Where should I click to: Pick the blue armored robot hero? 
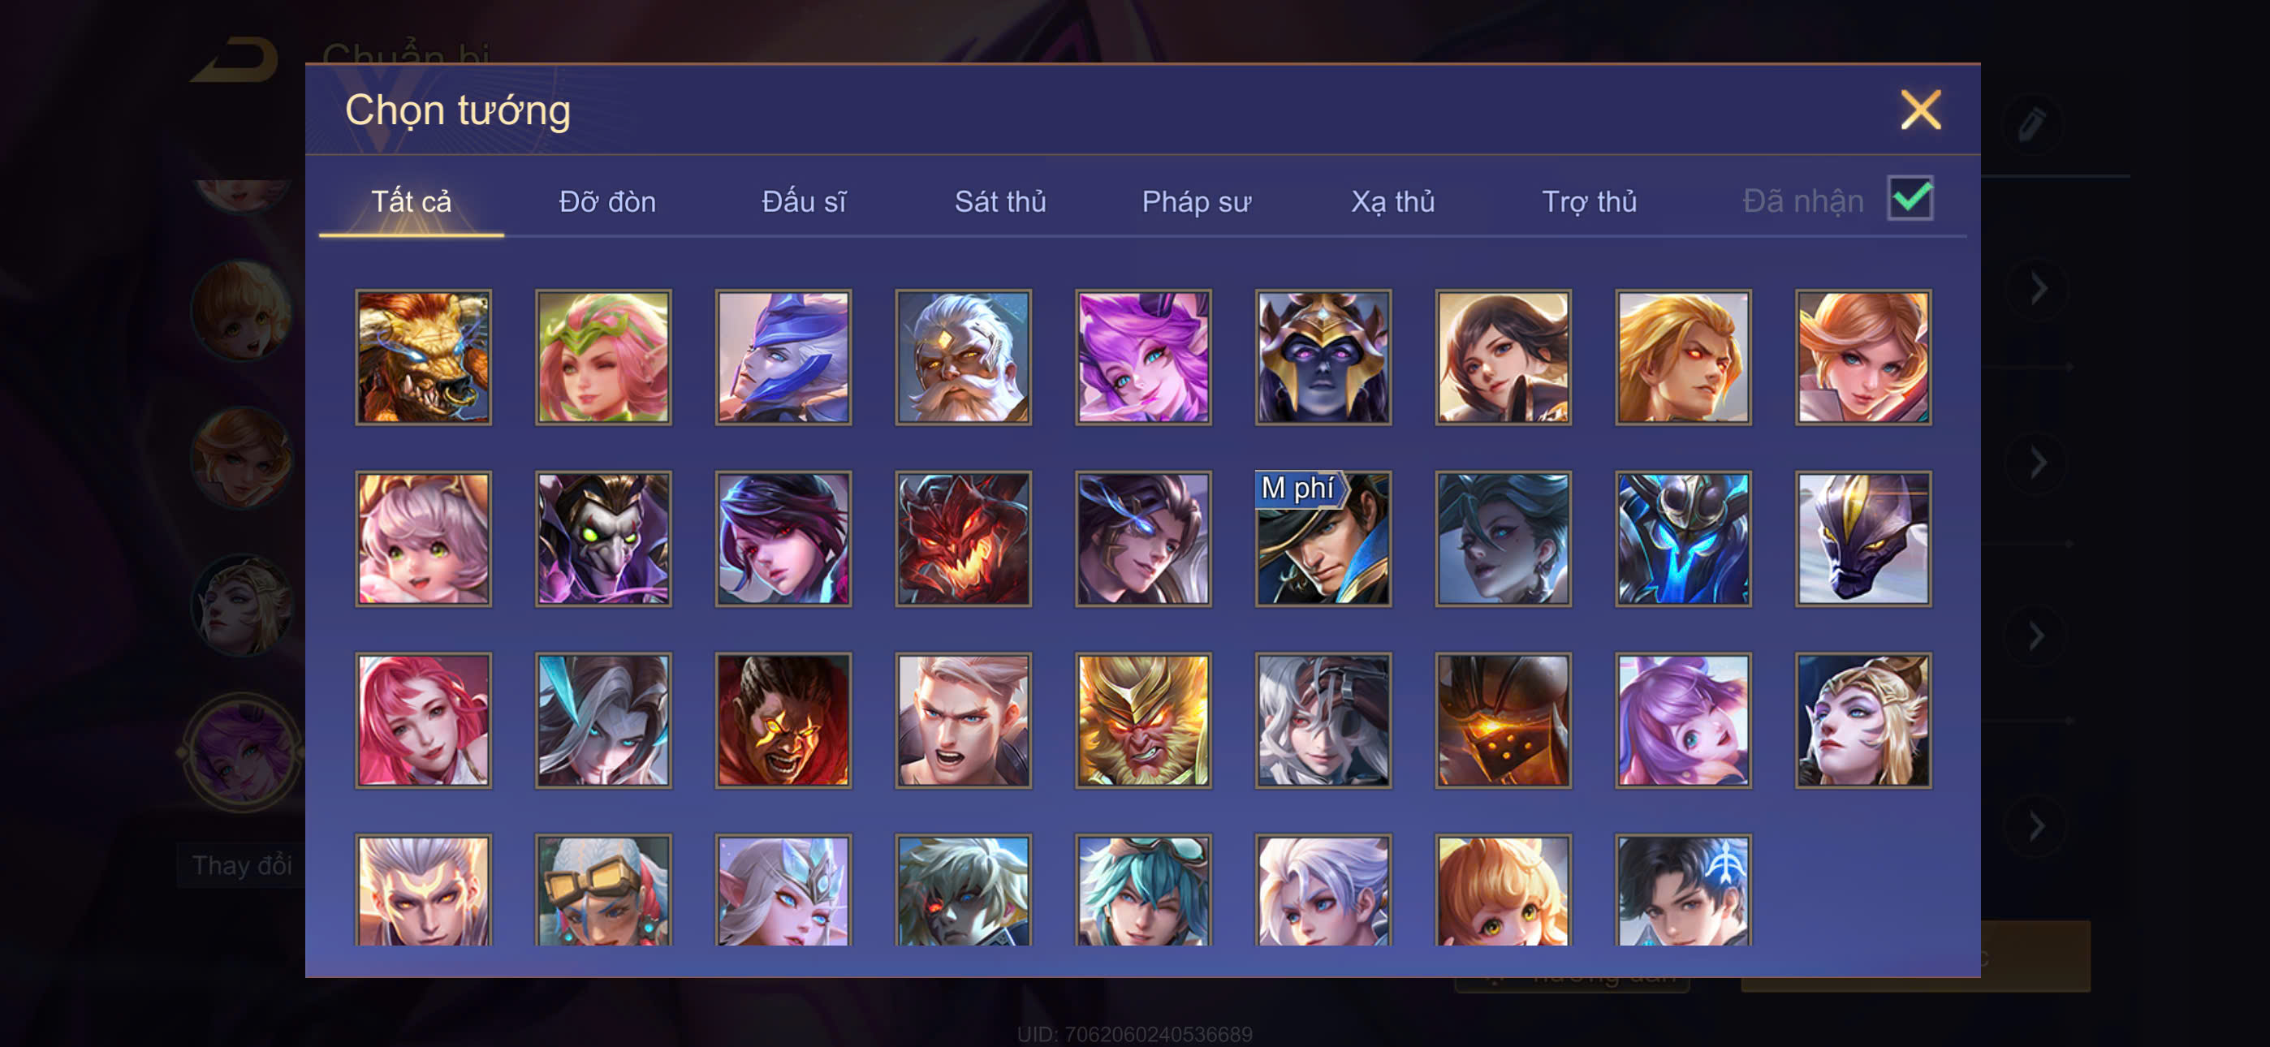click(1683, 538)
